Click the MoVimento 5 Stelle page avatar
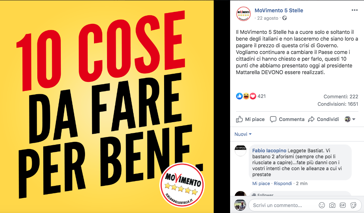Screen dimensions: 364x213 pos(243,14)
